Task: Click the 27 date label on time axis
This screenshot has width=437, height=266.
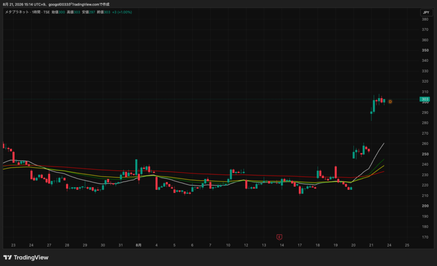Action: click(49, 245)
